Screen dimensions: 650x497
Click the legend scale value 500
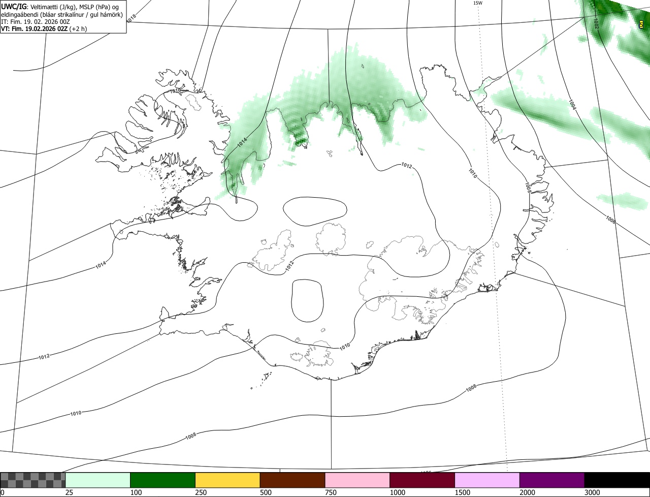point(266,492)
